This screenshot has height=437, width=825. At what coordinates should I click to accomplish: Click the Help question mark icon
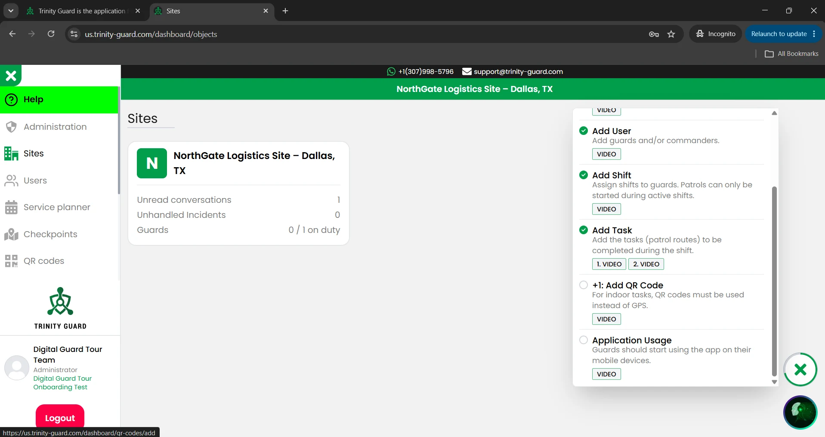point(11,100)
